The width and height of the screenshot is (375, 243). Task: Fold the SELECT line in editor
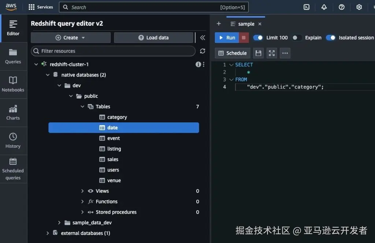(x=231, y=65)
